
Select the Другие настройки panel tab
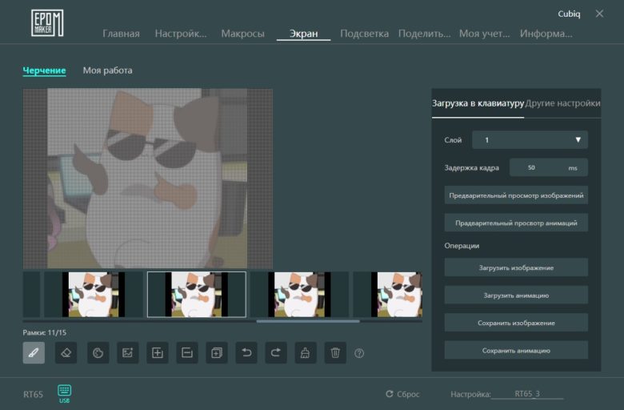562,103
